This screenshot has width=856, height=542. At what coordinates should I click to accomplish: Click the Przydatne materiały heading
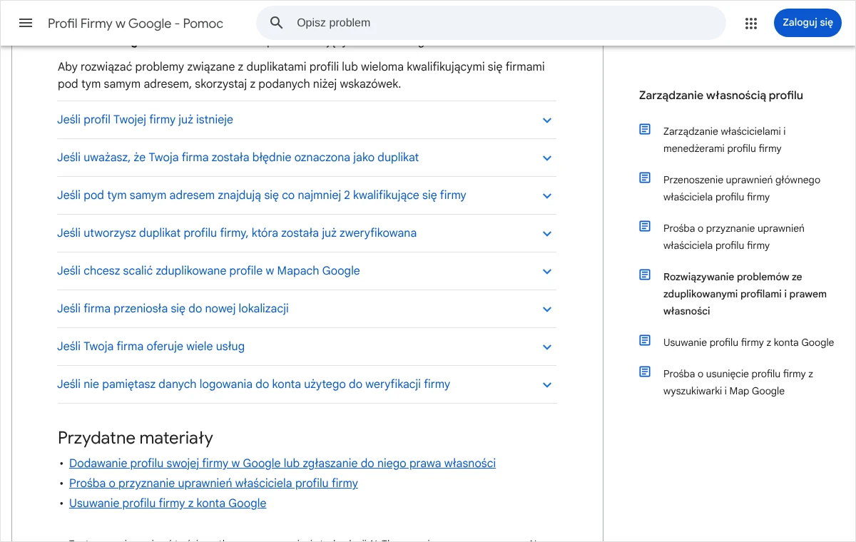pyautogui.click(x=136, y=437)
